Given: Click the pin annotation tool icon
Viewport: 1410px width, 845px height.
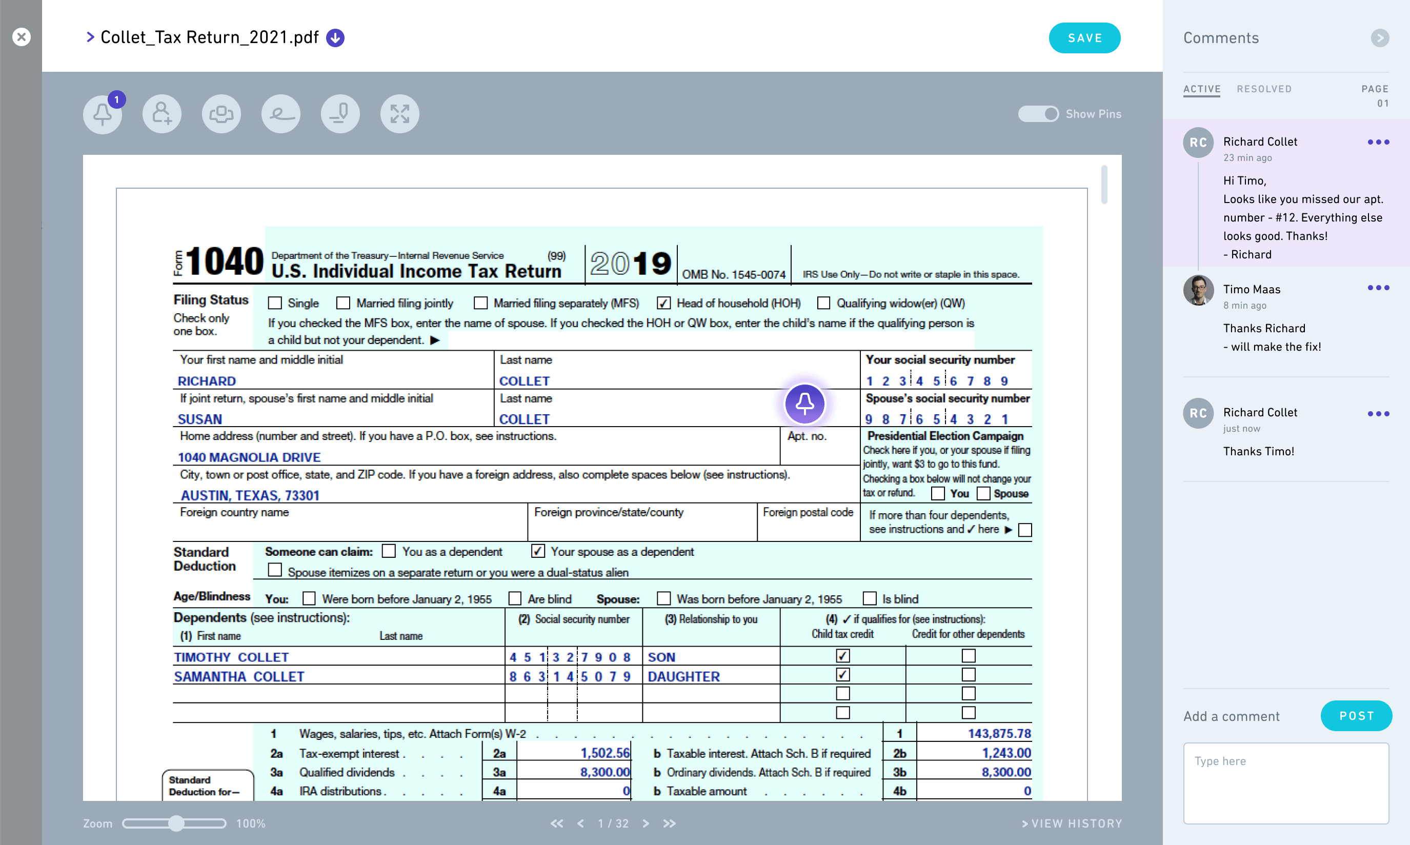Looking at the screenshot, I should click(340, 114).
